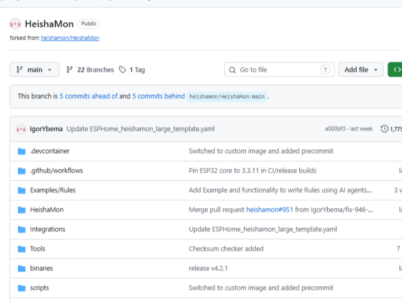Open commit hash a000bf3
402x302 pixels.
[335, 129]
